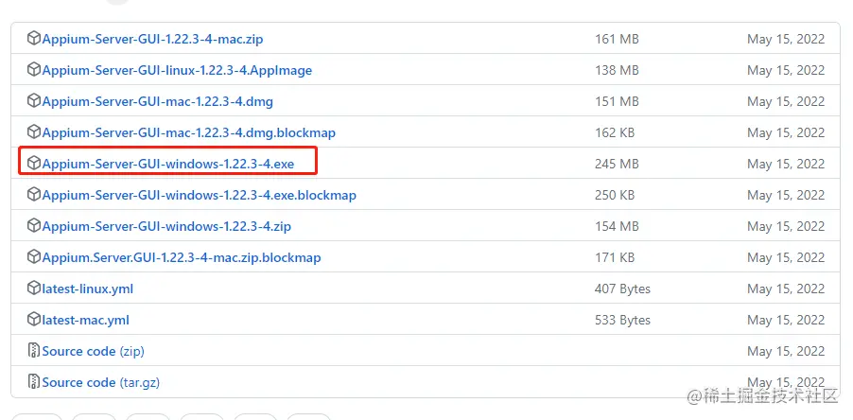Click package icon next to mac dmg.blockmap file

click(x=34, y=131)
